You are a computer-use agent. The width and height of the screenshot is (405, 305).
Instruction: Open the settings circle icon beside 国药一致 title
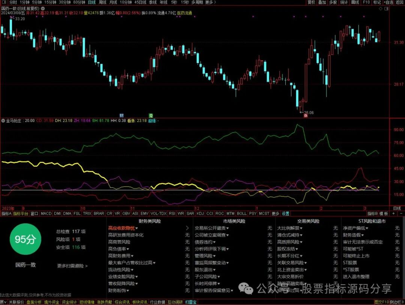point(43,8)
